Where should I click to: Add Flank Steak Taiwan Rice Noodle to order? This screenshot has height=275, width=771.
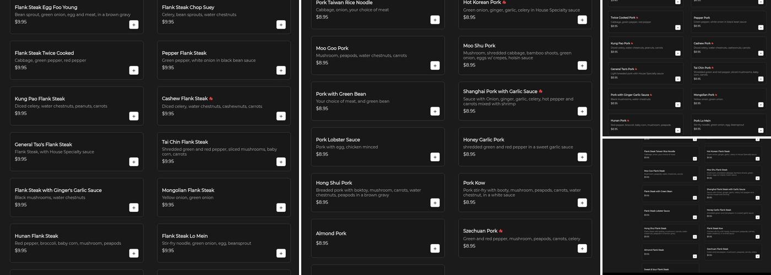coord(695,158)
